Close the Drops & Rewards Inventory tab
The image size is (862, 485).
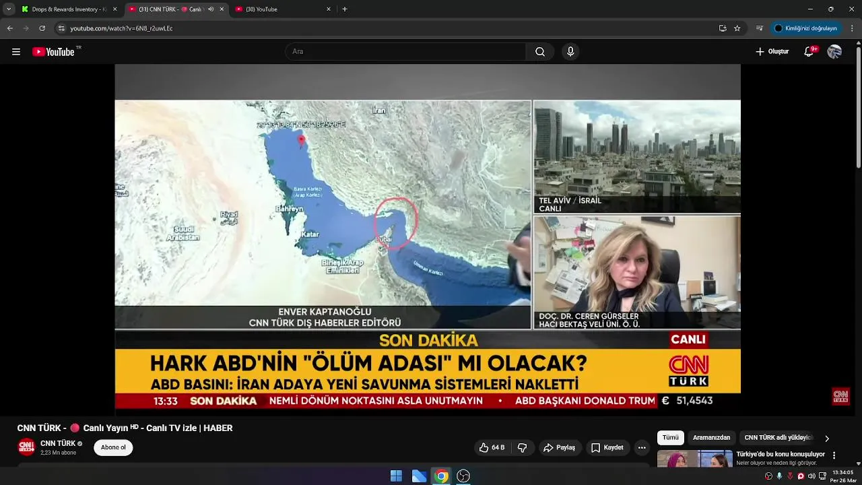pyautogui.click(x=114, y=9)
